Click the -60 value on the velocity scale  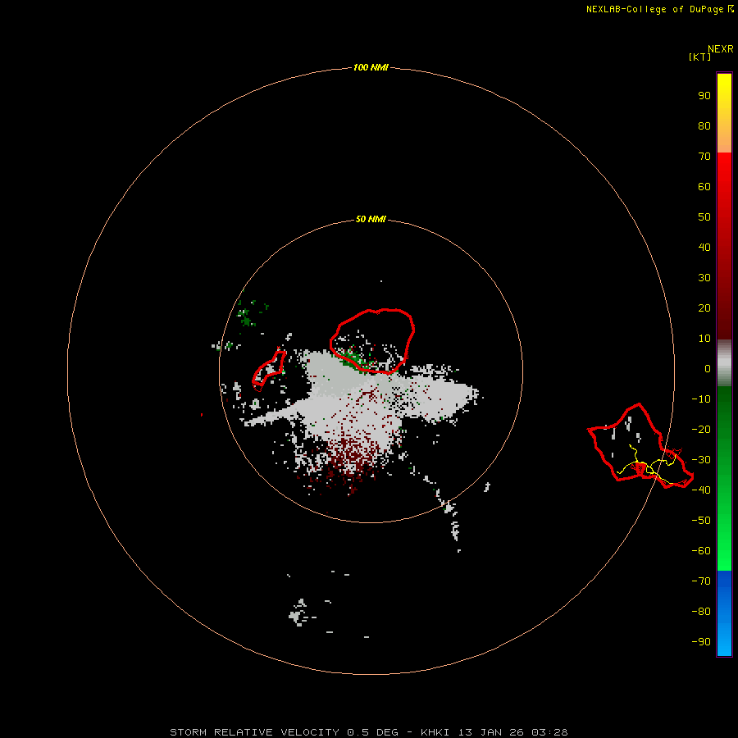tap(701, 551)
